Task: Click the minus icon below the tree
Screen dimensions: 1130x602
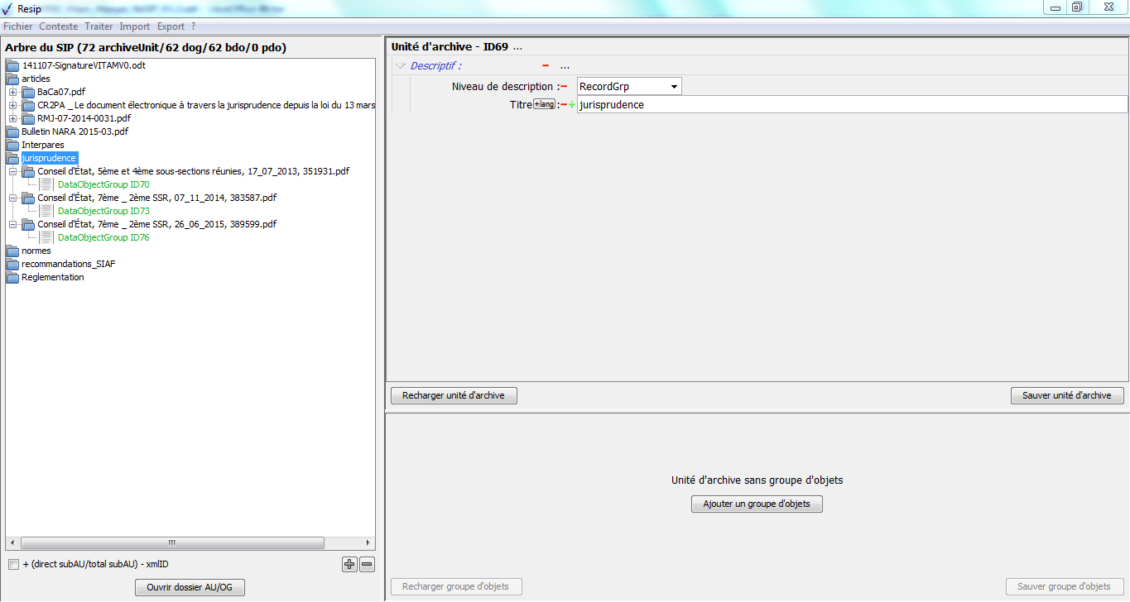Action: click(x=368, y=565)
